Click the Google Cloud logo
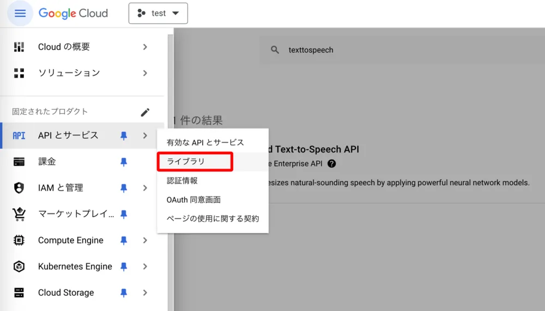The width and height of the screenshot is (545, 311). pos(73,13)
